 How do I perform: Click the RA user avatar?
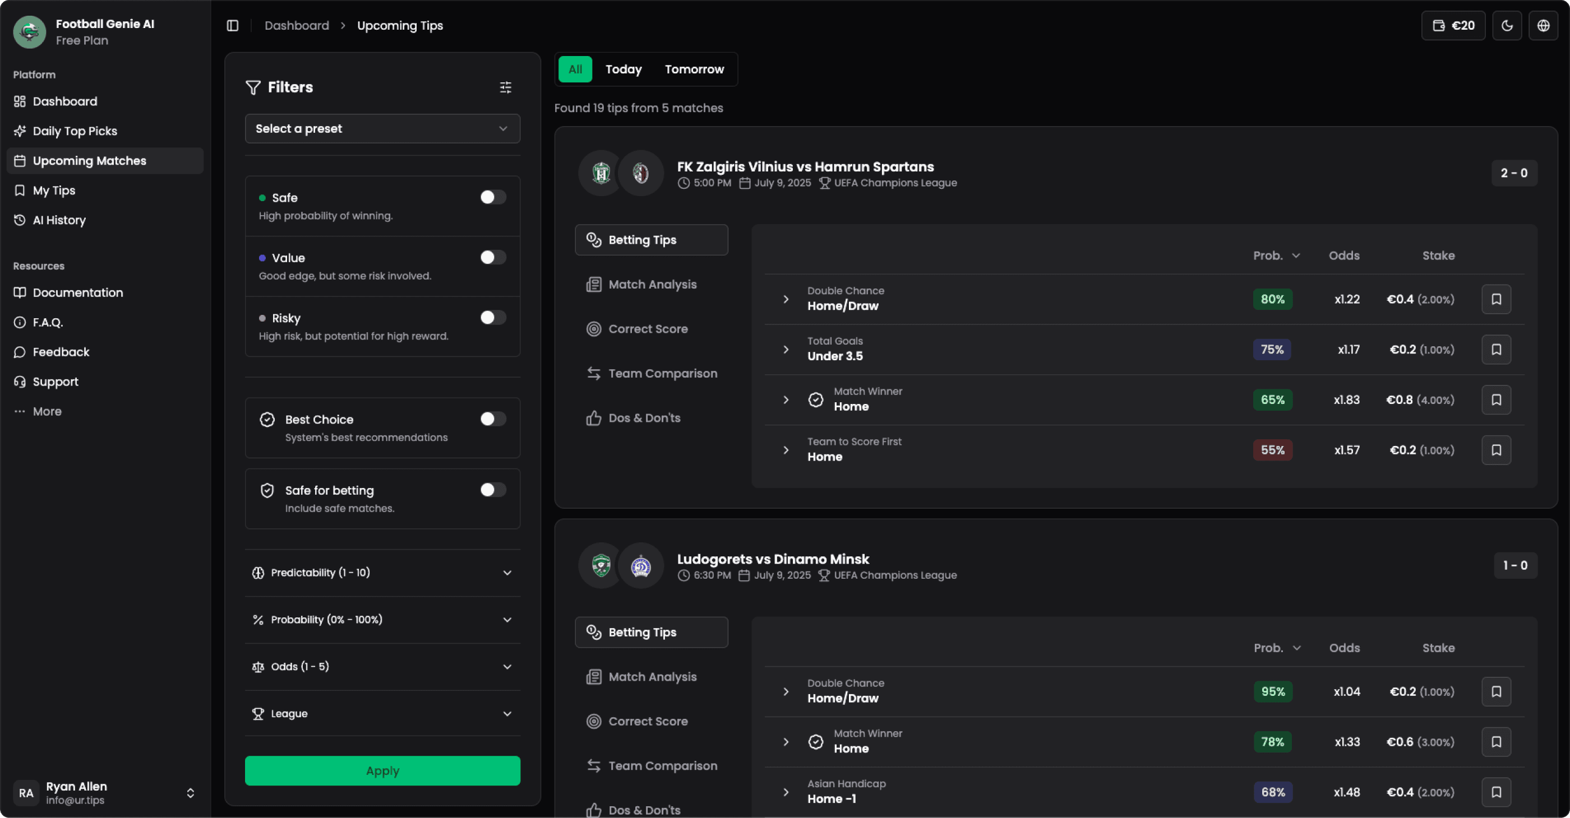[26, 793]
